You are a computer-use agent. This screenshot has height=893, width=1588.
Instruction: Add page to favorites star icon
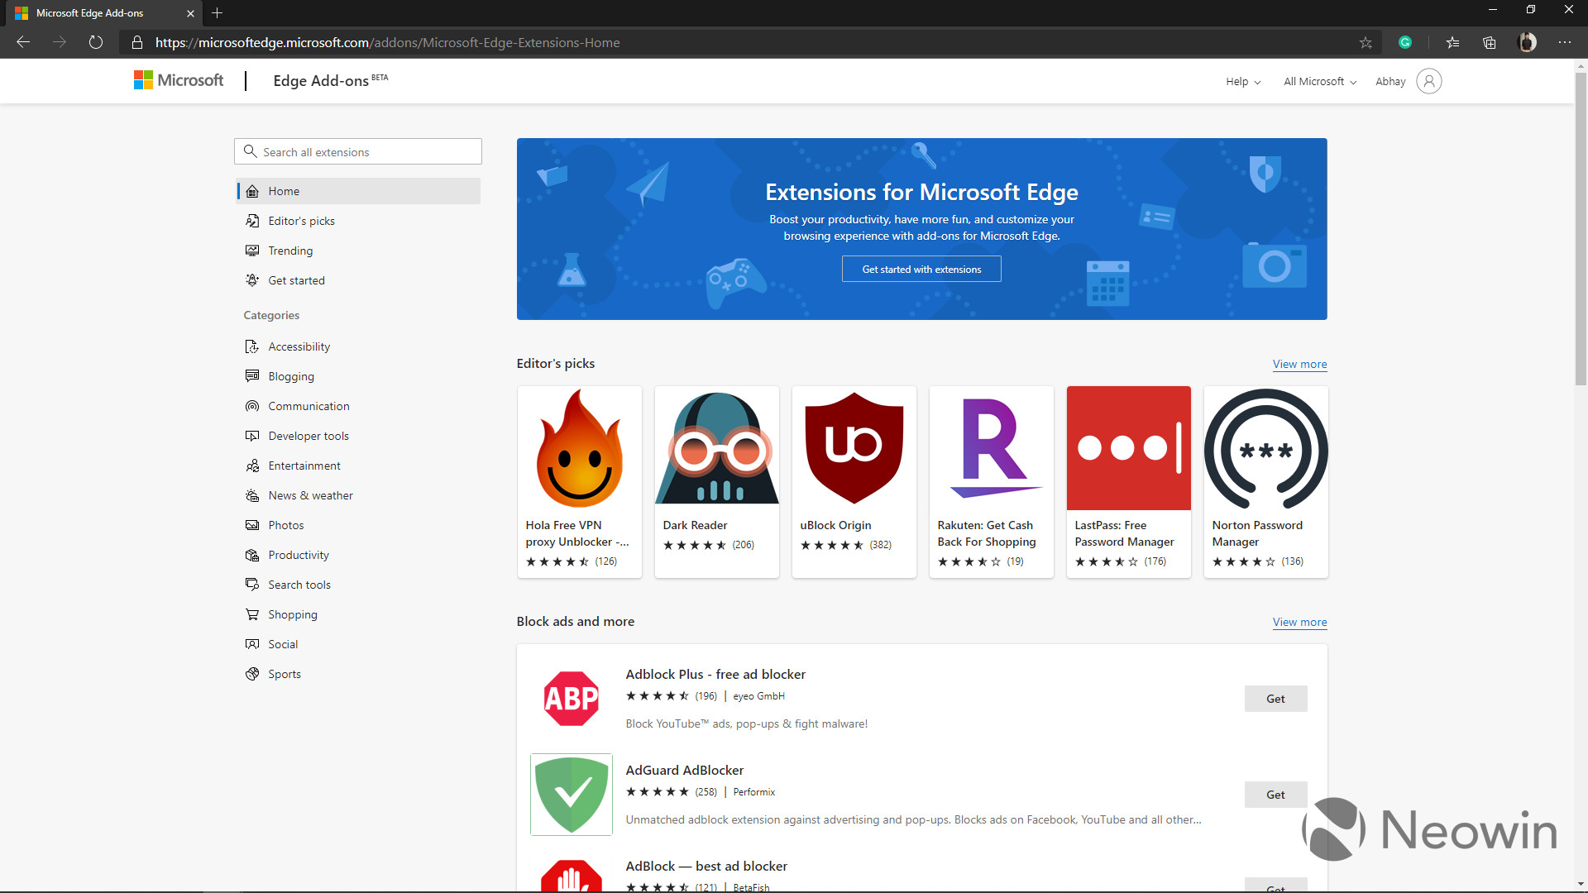click(1366, 42)
